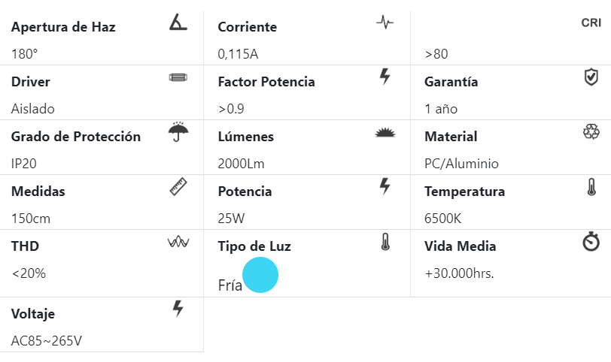
Task: Click the THD wave icon
Action: click(x=178, y=242)
